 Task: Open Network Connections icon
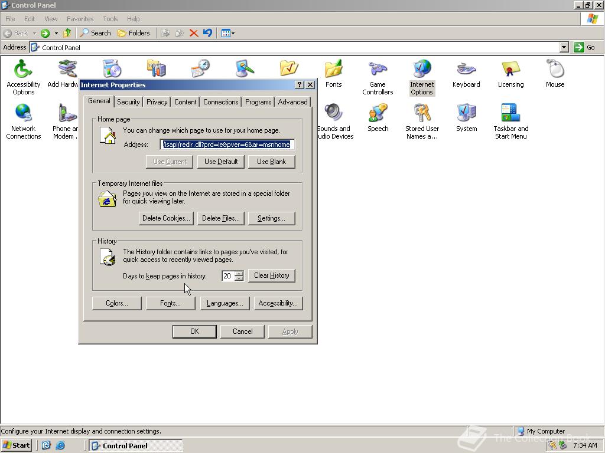click(x=23, y=121)
